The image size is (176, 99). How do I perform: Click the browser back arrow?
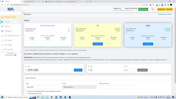pyautogui.click(x=2, y=5)
